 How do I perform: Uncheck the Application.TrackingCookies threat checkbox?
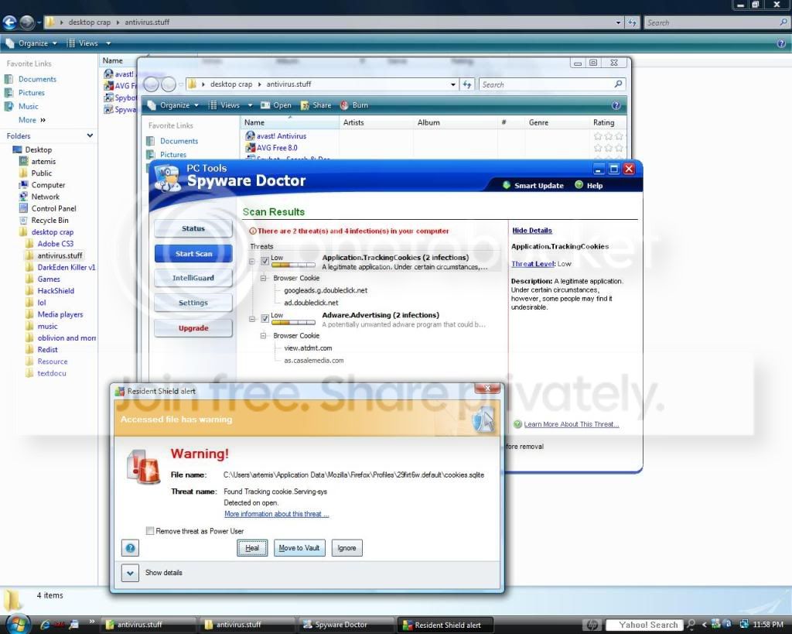coord(265,261)
